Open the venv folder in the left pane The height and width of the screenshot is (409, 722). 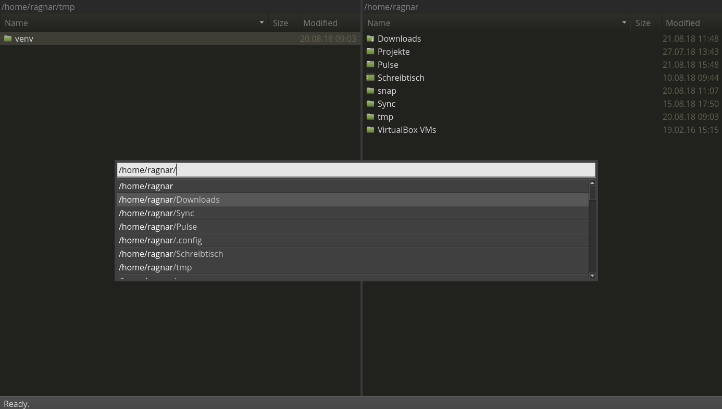coord(24,39)
